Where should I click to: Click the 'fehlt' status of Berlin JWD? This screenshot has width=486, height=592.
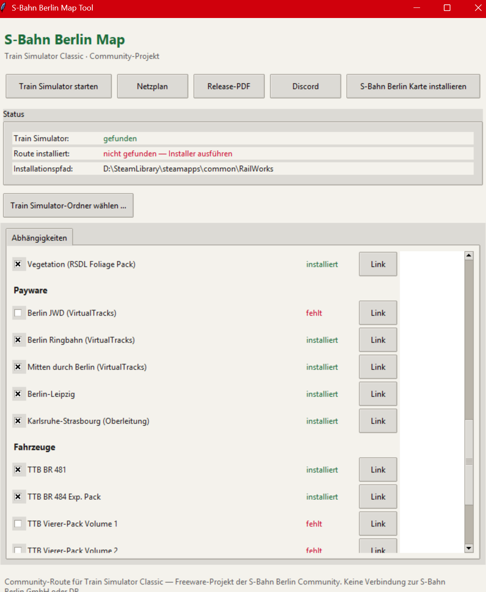314,313
